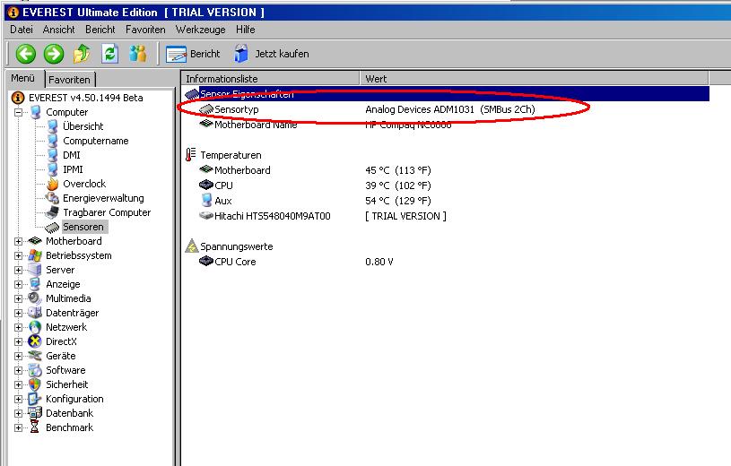Expand the Datenbank tree node

(x=18, y=414)
